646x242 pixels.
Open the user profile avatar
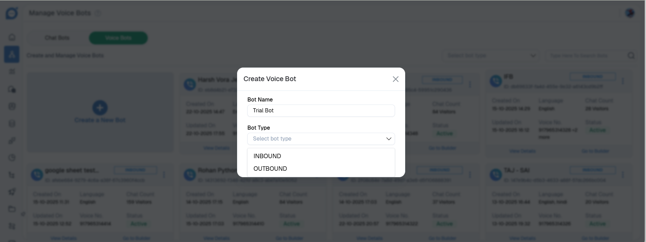coord(630,13)
